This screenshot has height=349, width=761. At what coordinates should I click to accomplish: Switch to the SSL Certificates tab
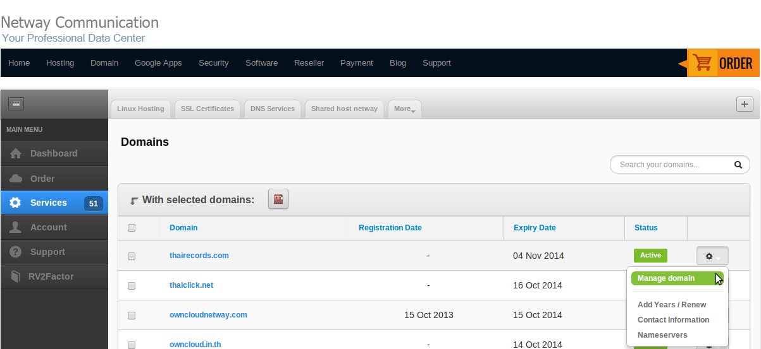pyautogui.click(x=207, y=109)
